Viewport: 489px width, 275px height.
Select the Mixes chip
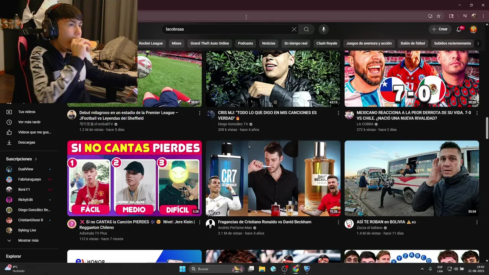(x=176, y=44)
